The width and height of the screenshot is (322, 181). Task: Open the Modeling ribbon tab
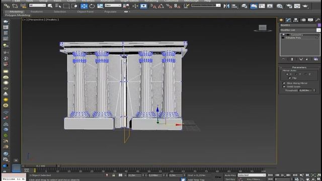[x=16, y=12]
